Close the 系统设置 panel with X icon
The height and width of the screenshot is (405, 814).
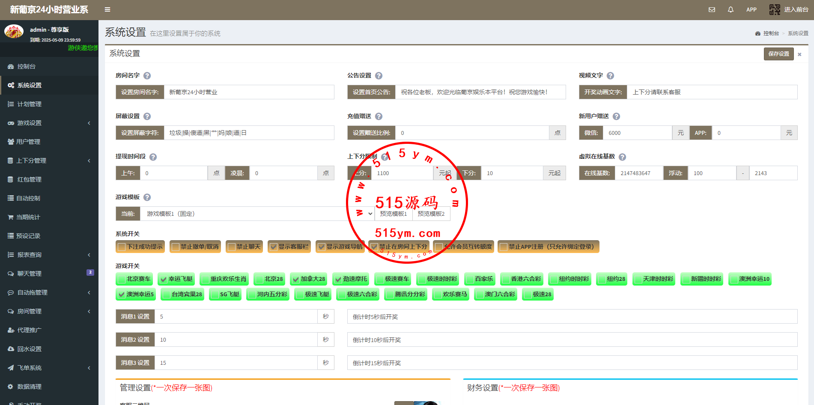click(x=799, y=54)
